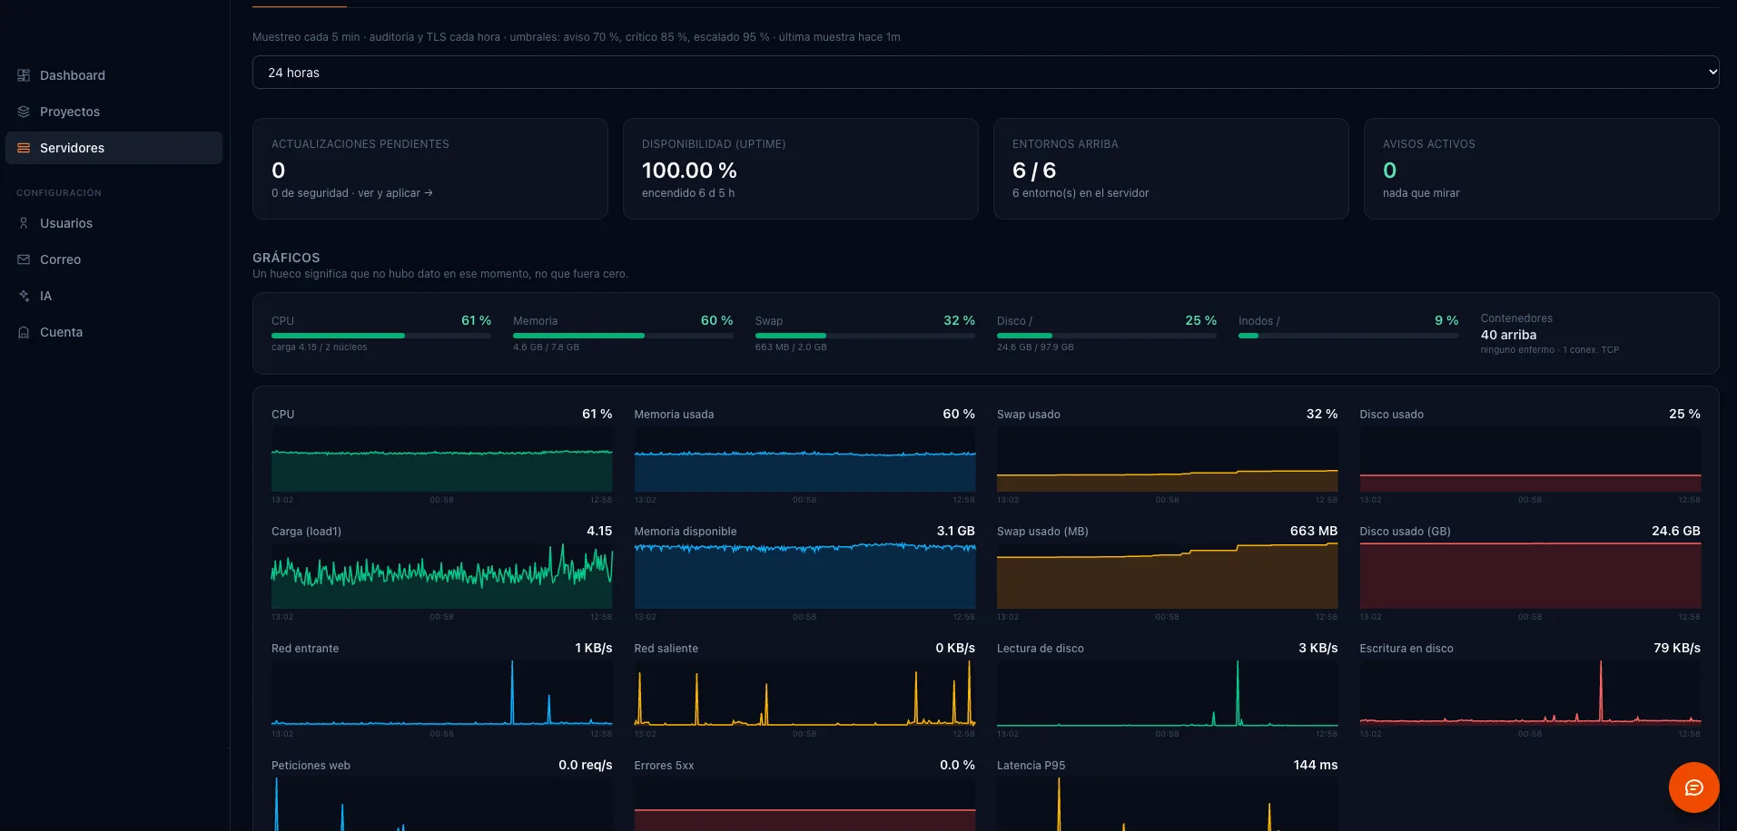Click the Memoria usada chart

click(804, 459)
